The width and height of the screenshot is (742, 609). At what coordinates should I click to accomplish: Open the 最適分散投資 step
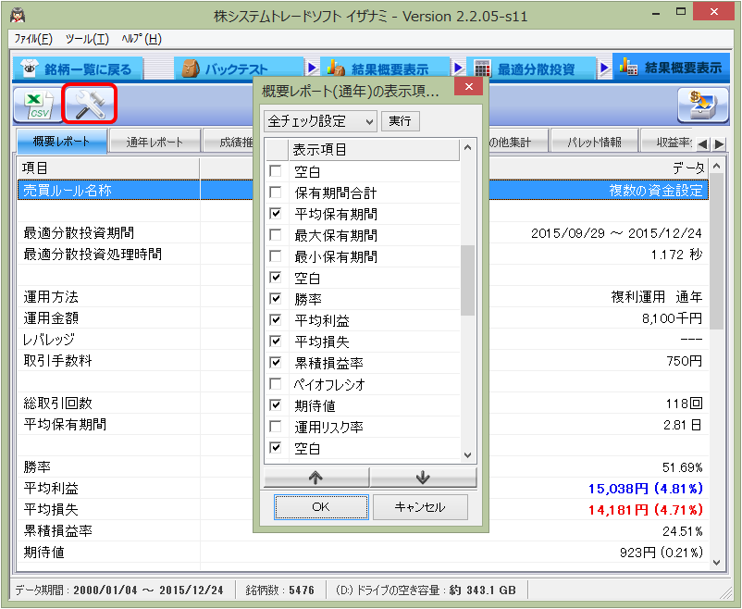coord(531,69)
